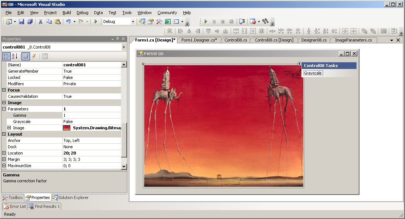Switch Properties to Categorized view
Image resolution: width=405 pixels, height=219 pixels.
[x=6, y=56]
